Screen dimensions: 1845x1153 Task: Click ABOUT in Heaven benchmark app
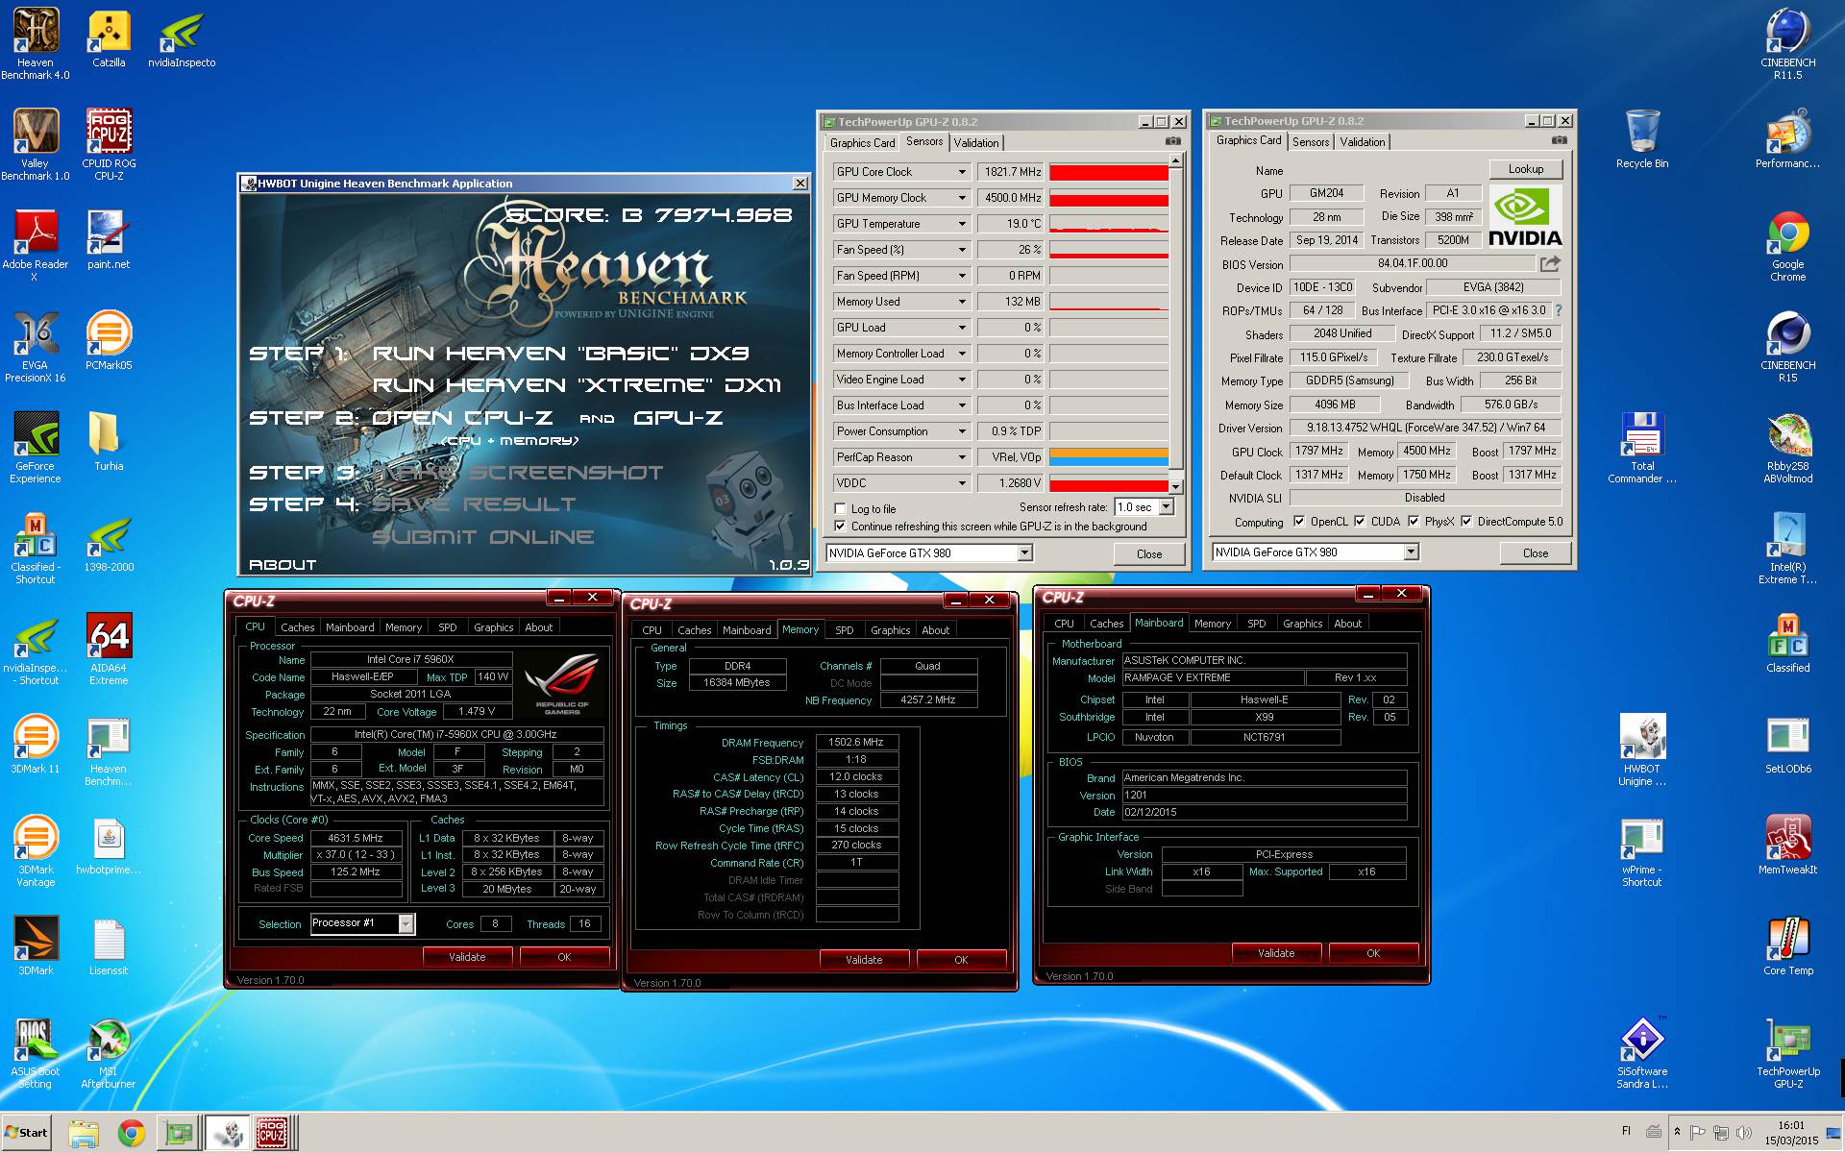click(x=283, y=565)
